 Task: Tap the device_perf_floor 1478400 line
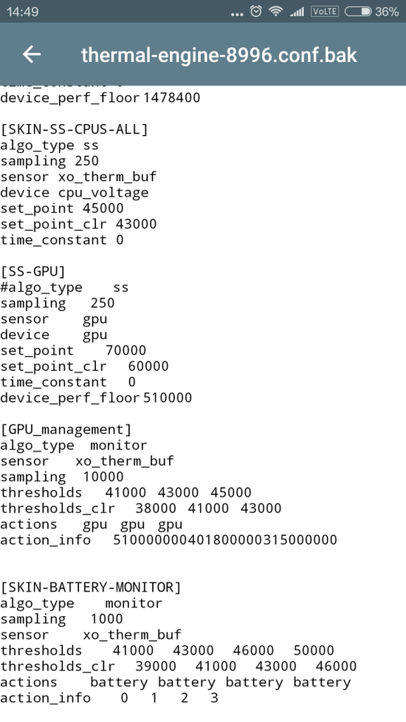(100, 98)
